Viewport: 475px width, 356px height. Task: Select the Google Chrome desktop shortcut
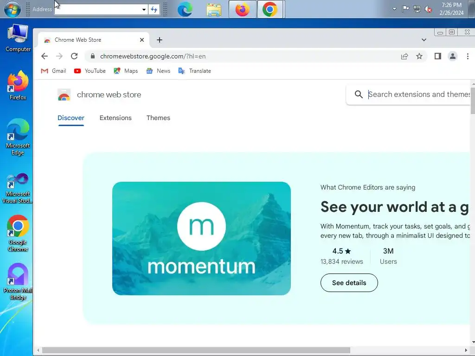pos(18,234)
